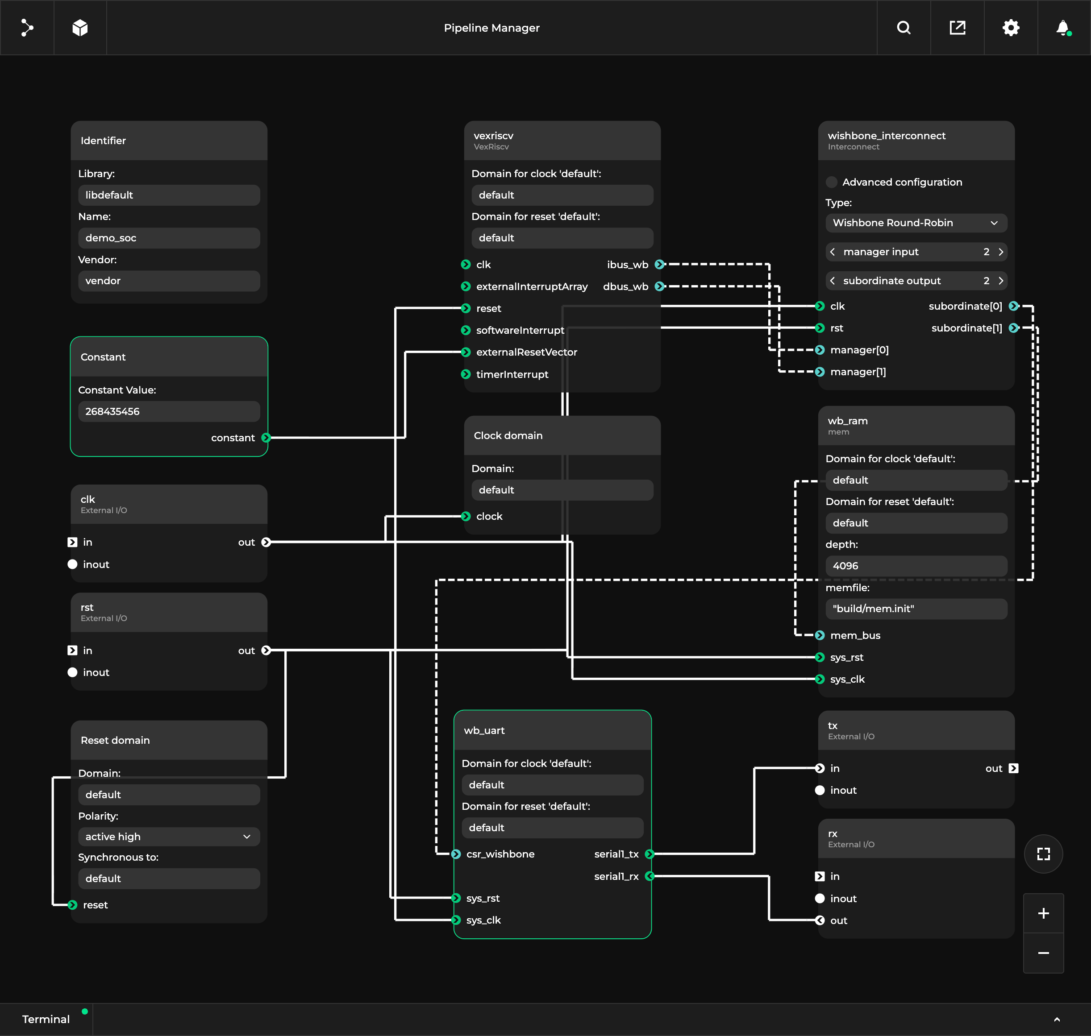Edit the memfile field build/mem.init

916,609
